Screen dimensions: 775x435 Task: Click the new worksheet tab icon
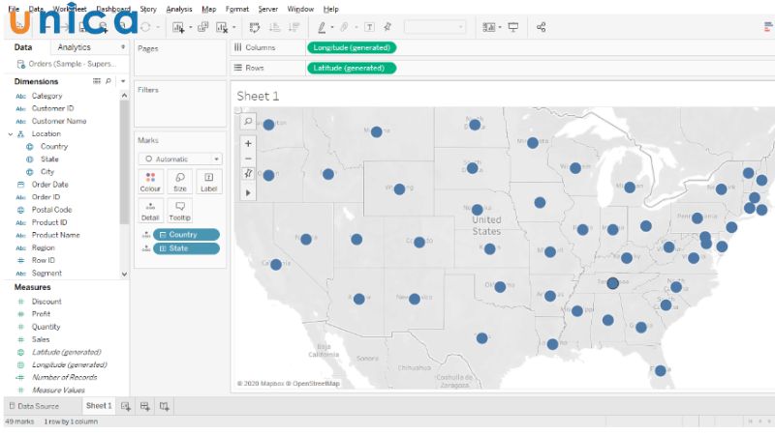[126, 406]
